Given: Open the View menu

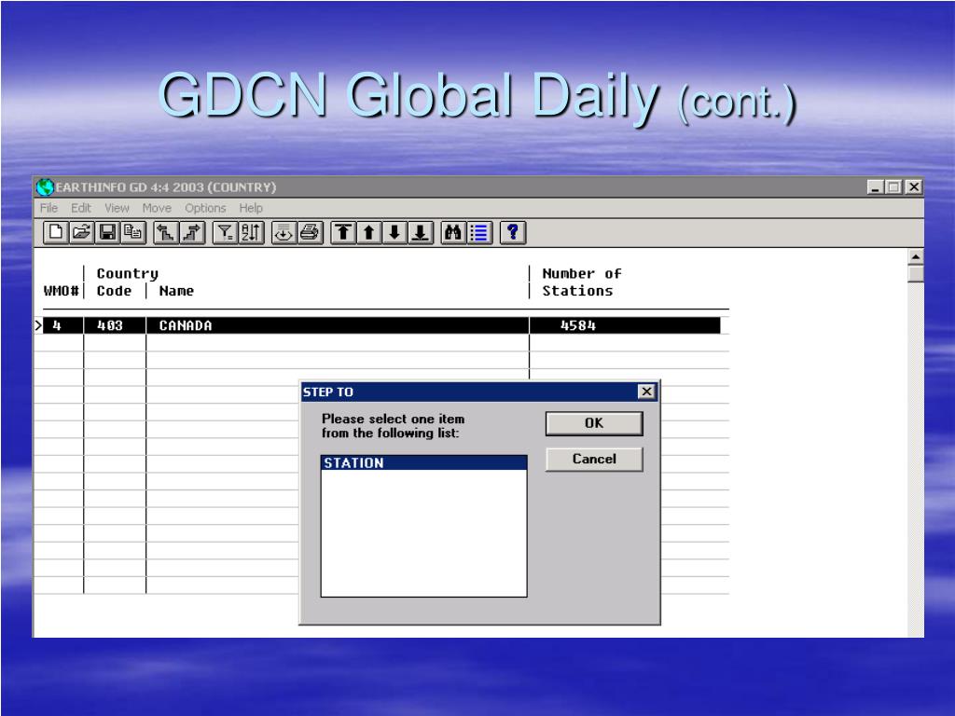Looking at the screenshot, I should [117, 208].
